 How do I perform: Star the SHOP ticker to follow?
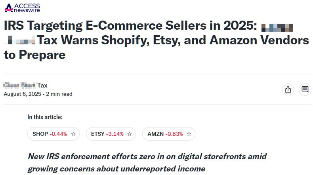coord(73,134)
